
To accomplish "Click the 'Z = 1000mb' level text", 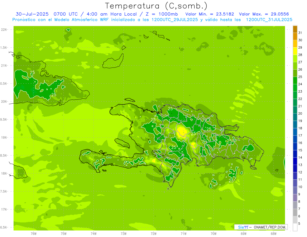I will pyautogui.click(x=162, y=14).
